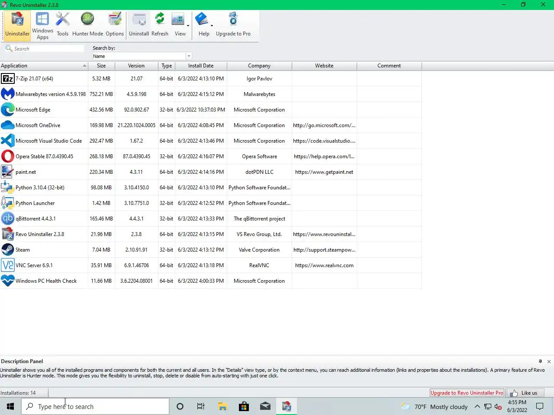Open Task View on taskbar

click(x=201, y=406)
